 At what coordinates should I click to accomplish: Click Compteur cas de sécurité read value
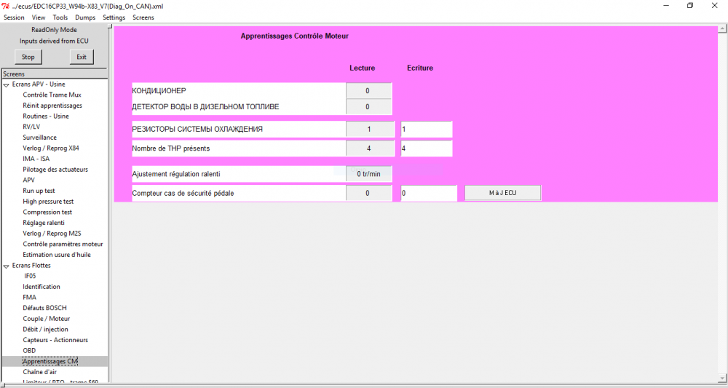pos(368,193)
